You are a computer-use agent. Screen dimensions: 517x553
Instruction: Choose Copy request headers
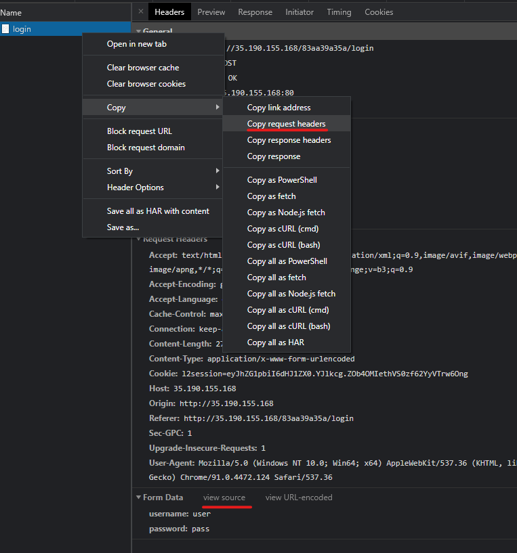coord(286,124)
